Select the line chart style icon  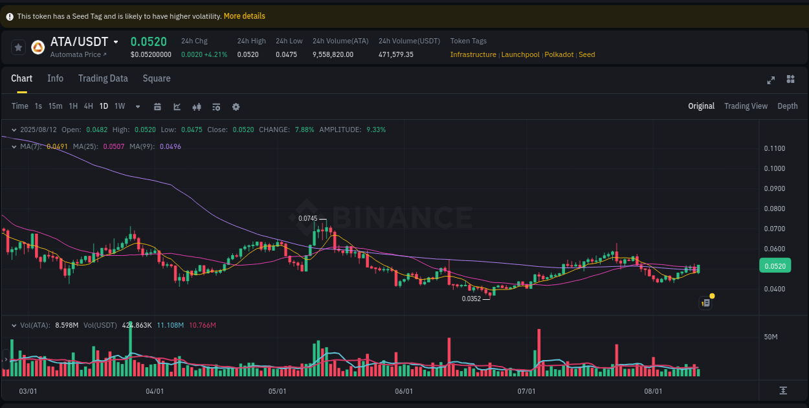pyautogui.click(x=177, y=106)
